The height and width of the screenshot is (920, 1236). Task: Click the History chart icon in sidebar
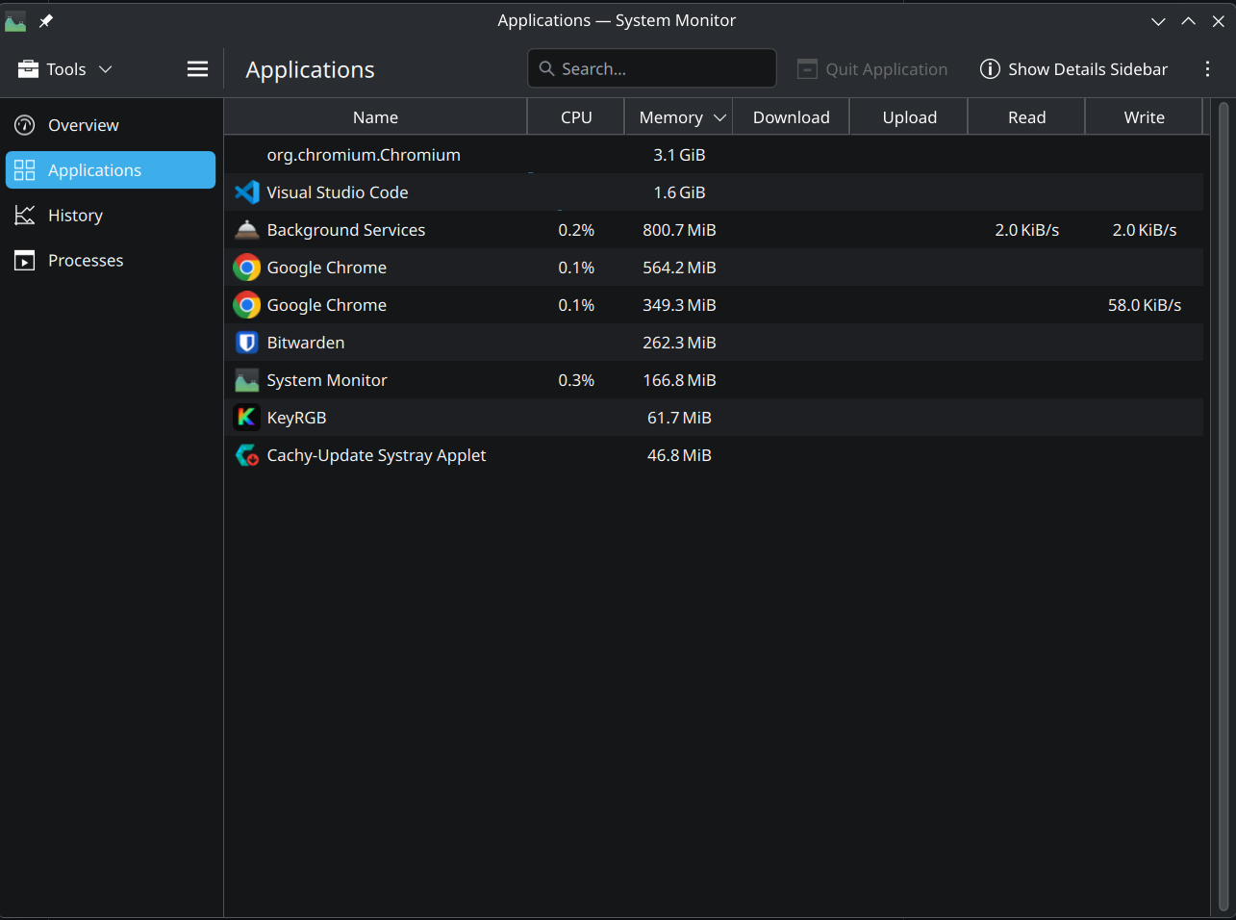pyautogui.click(x=25, y=216)
